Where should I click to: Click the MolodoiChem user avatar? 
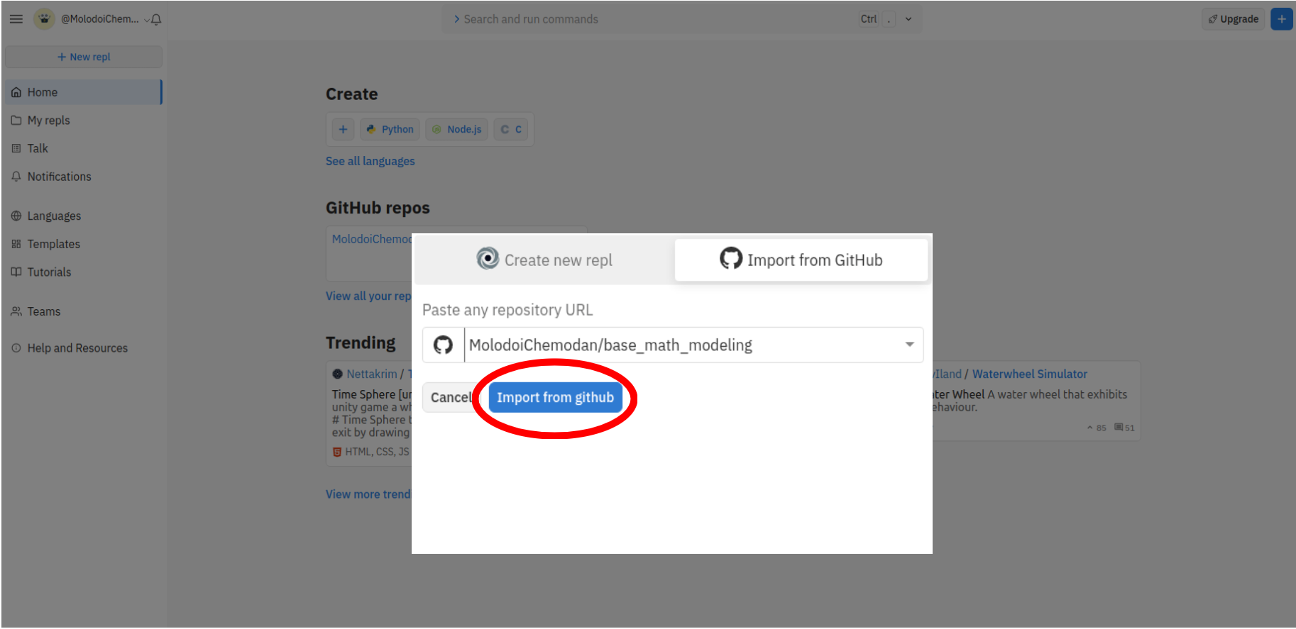[44, 19]
